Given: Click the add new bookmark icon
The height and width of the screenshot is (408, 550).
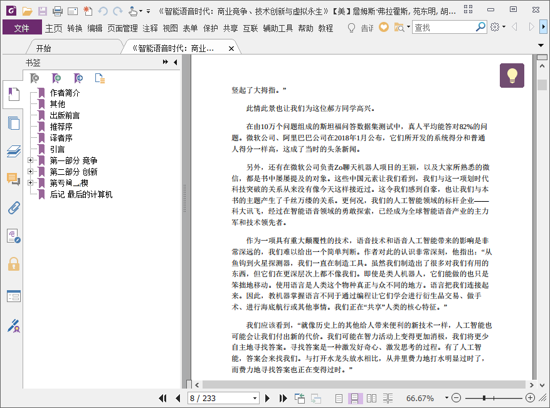Looking at the screenshot, I should [x=56, y=78].
